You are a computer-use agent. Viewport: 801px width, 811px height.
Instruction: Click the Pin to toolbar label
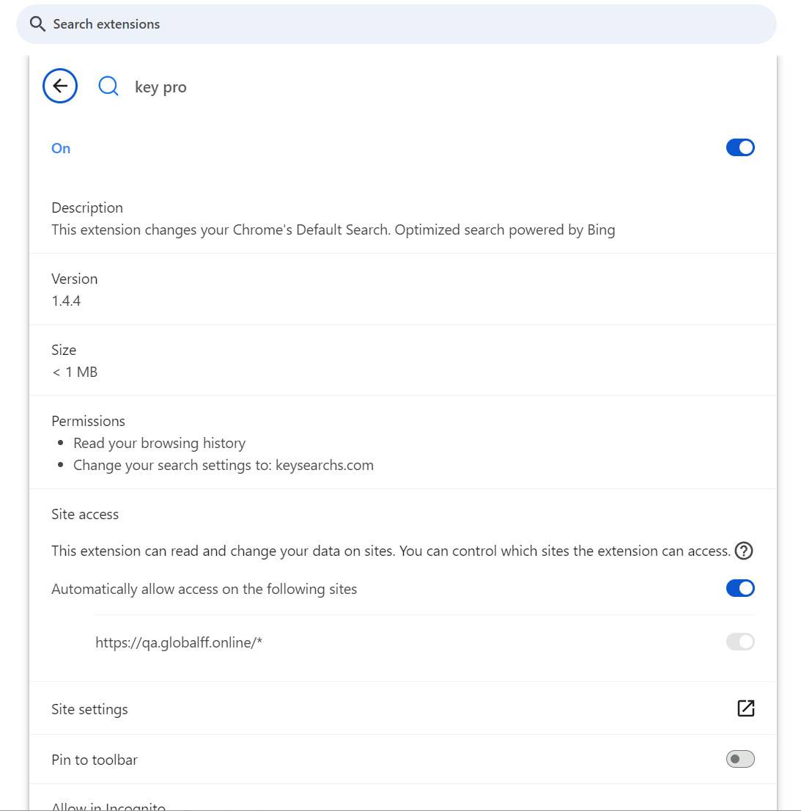click(95, 760)
